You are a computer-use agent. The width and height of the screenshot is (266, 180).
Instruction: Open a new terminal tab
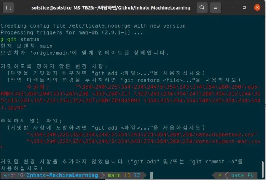click(x=8, y=8)
